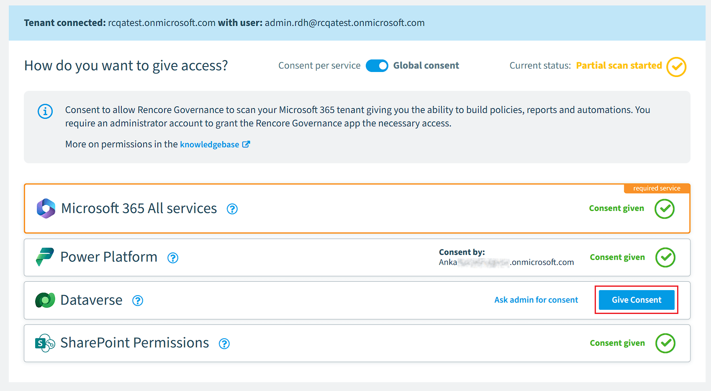Click the external link icon beside knowledgebase
Image resolution: width=711 pixels, height=391 pixels.
coord(246,144)
